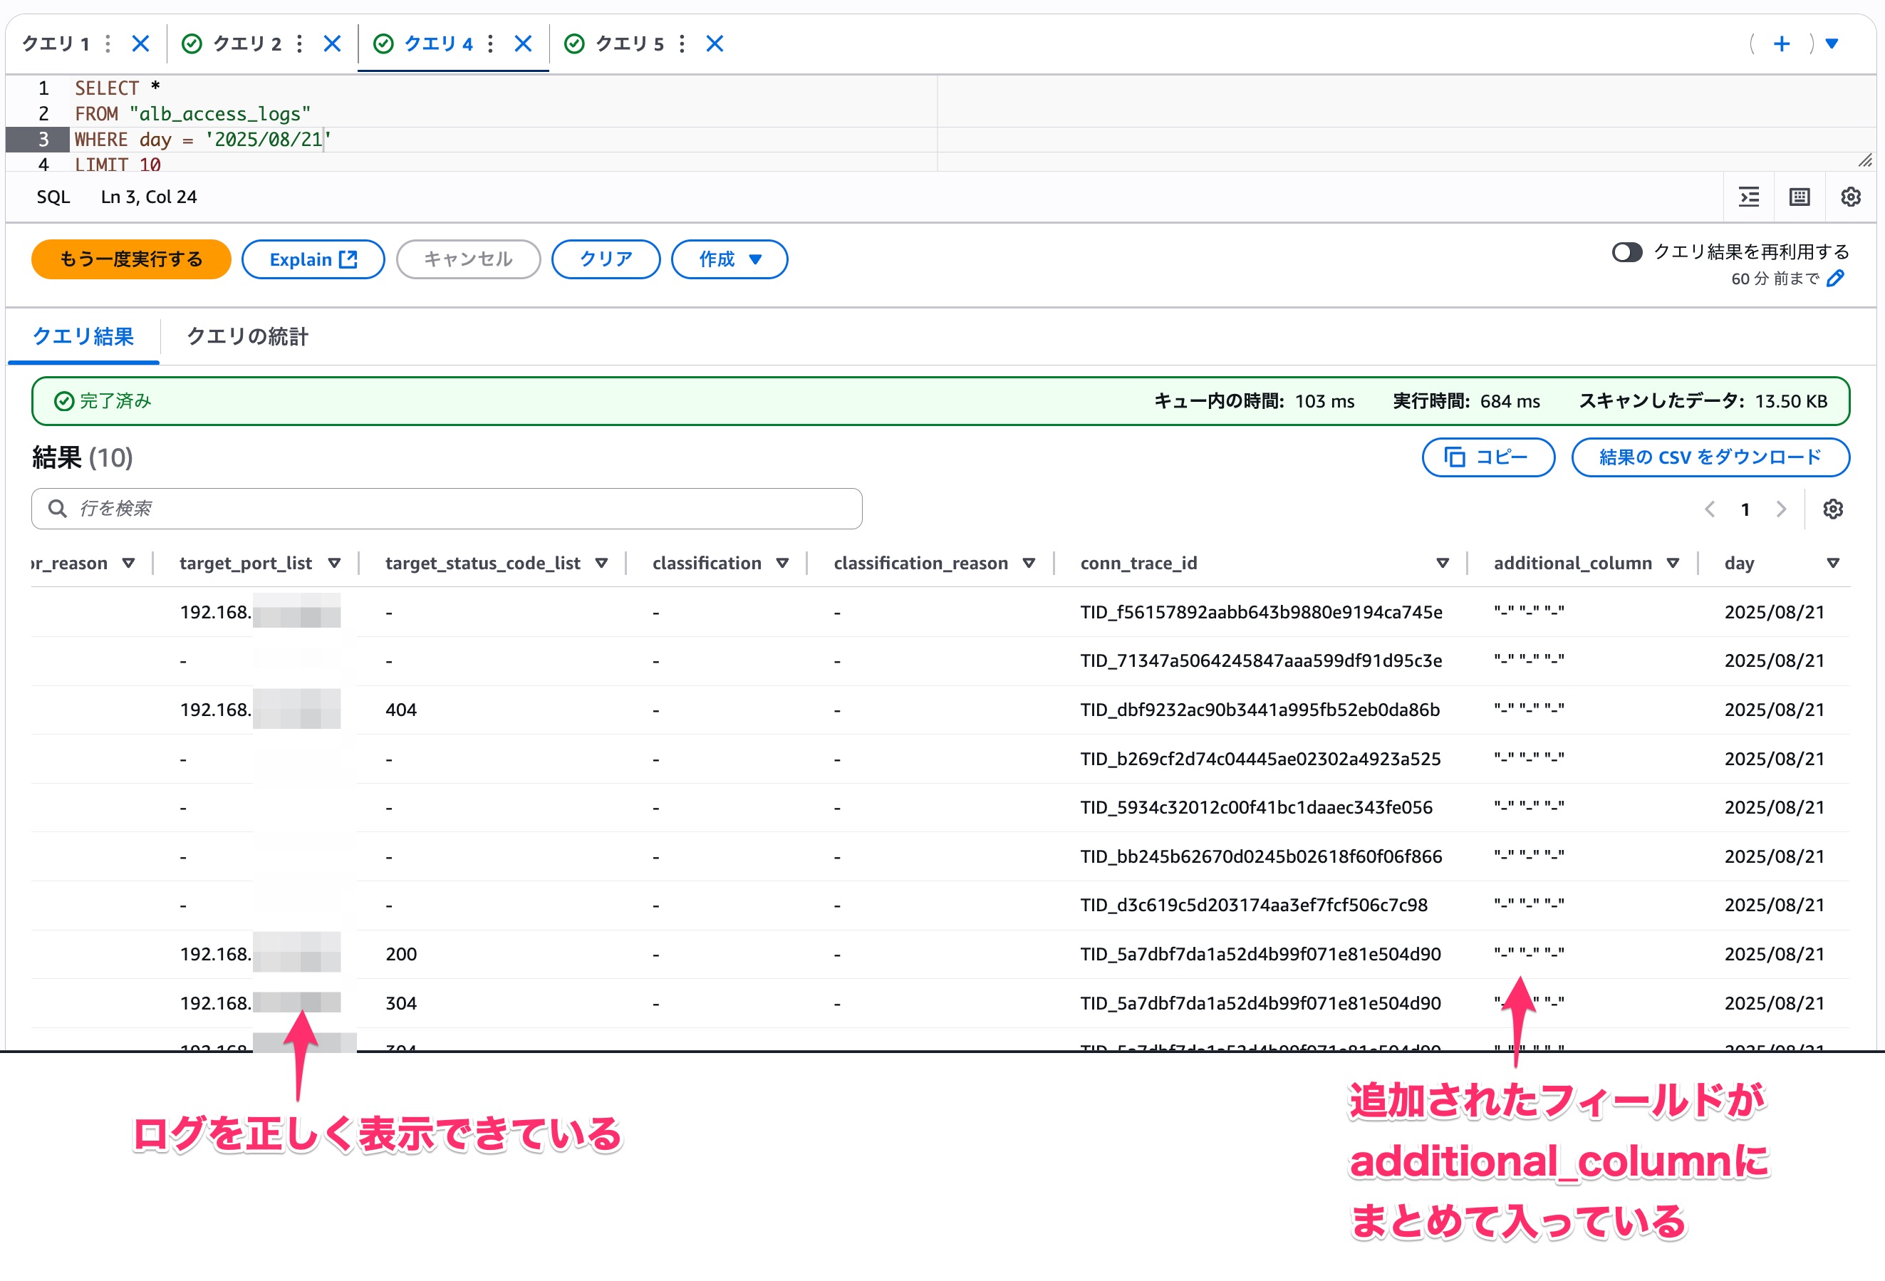
Task: Sort by day column arrow
Action: [x=1833, y=564]
